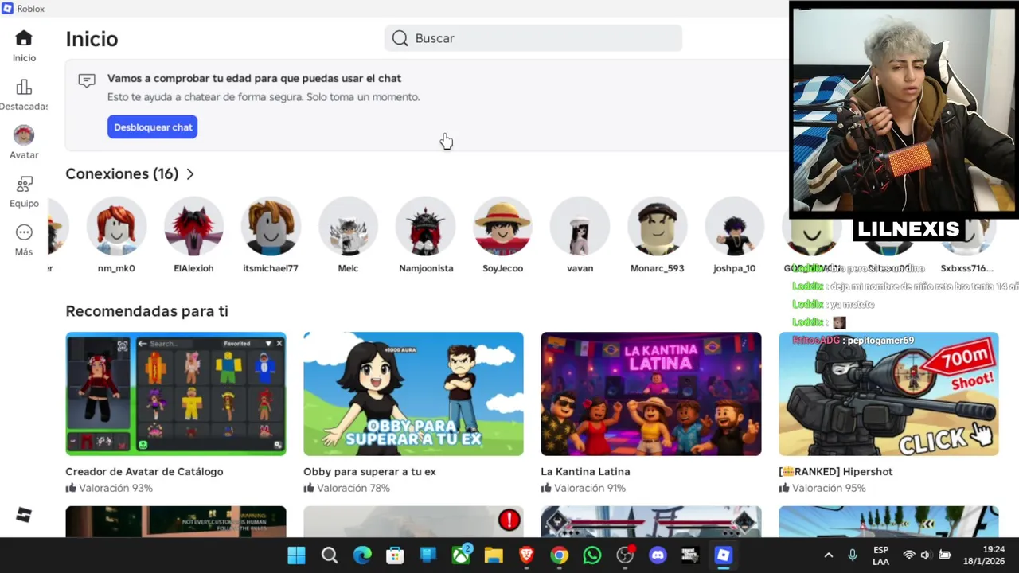Image resolution: width=1019 pixels, height=573 pixels.
Task: Open vavan's profile avatar
Action: 580,227
